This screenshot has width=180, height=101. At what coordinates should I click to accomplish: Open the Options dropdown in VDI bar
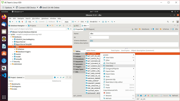pyautogui.click(x=8, y=7)
